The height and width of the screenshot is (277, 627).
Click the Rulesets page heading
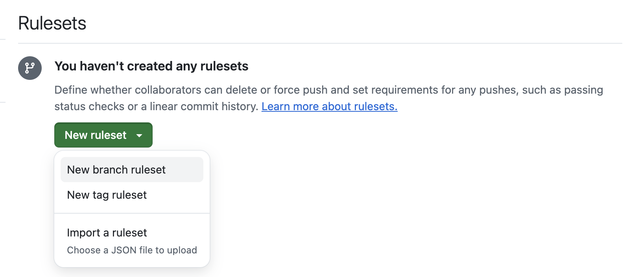click(x=52, y=23)
